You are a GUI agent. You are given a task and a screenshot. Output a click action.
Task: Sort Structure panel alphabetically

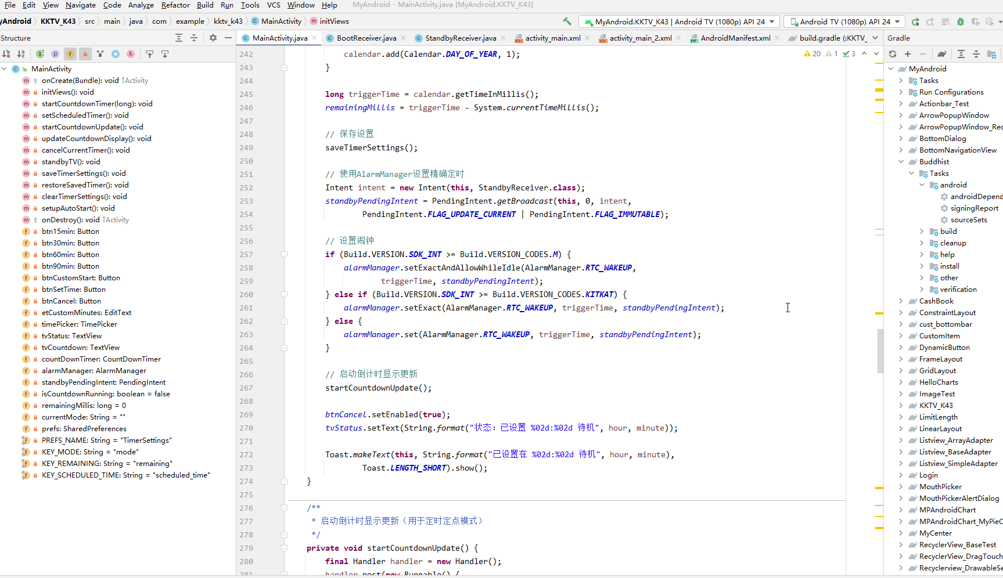click(21, 54)
